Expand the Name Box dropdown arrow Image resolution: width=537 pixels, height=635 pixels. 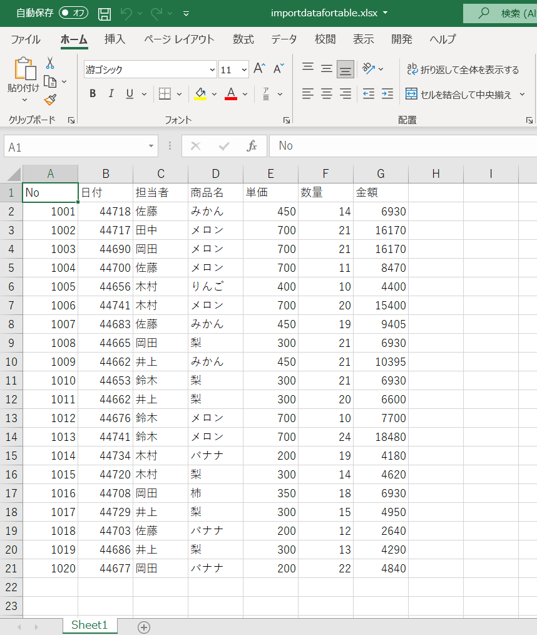point(151,146)
